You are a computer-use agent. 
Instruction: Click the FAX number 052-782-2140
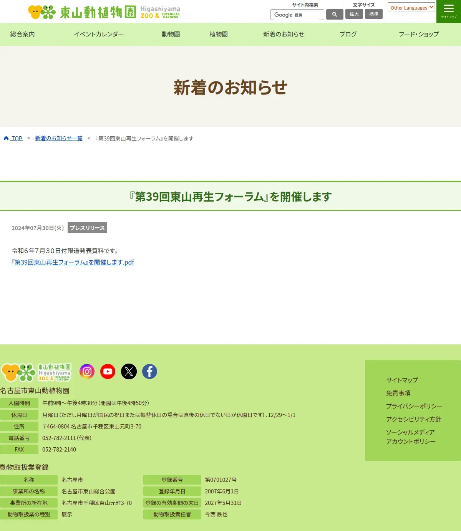tap(59, 450)
